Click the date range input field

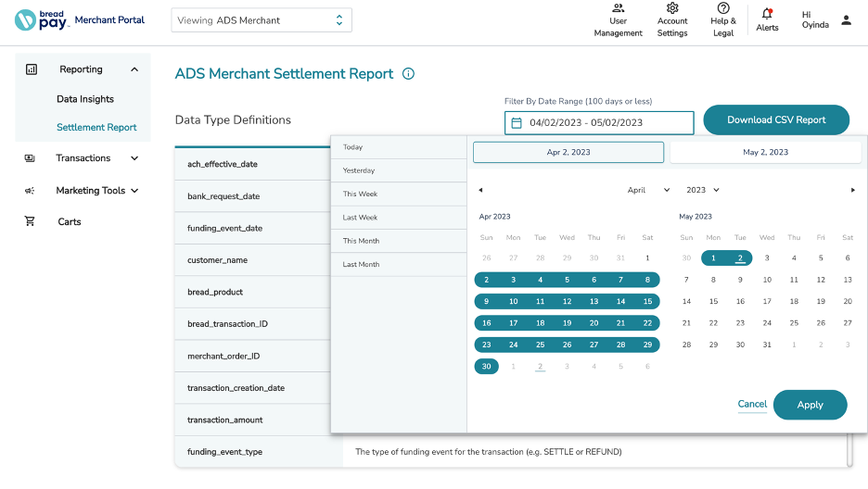pos(599,122)
